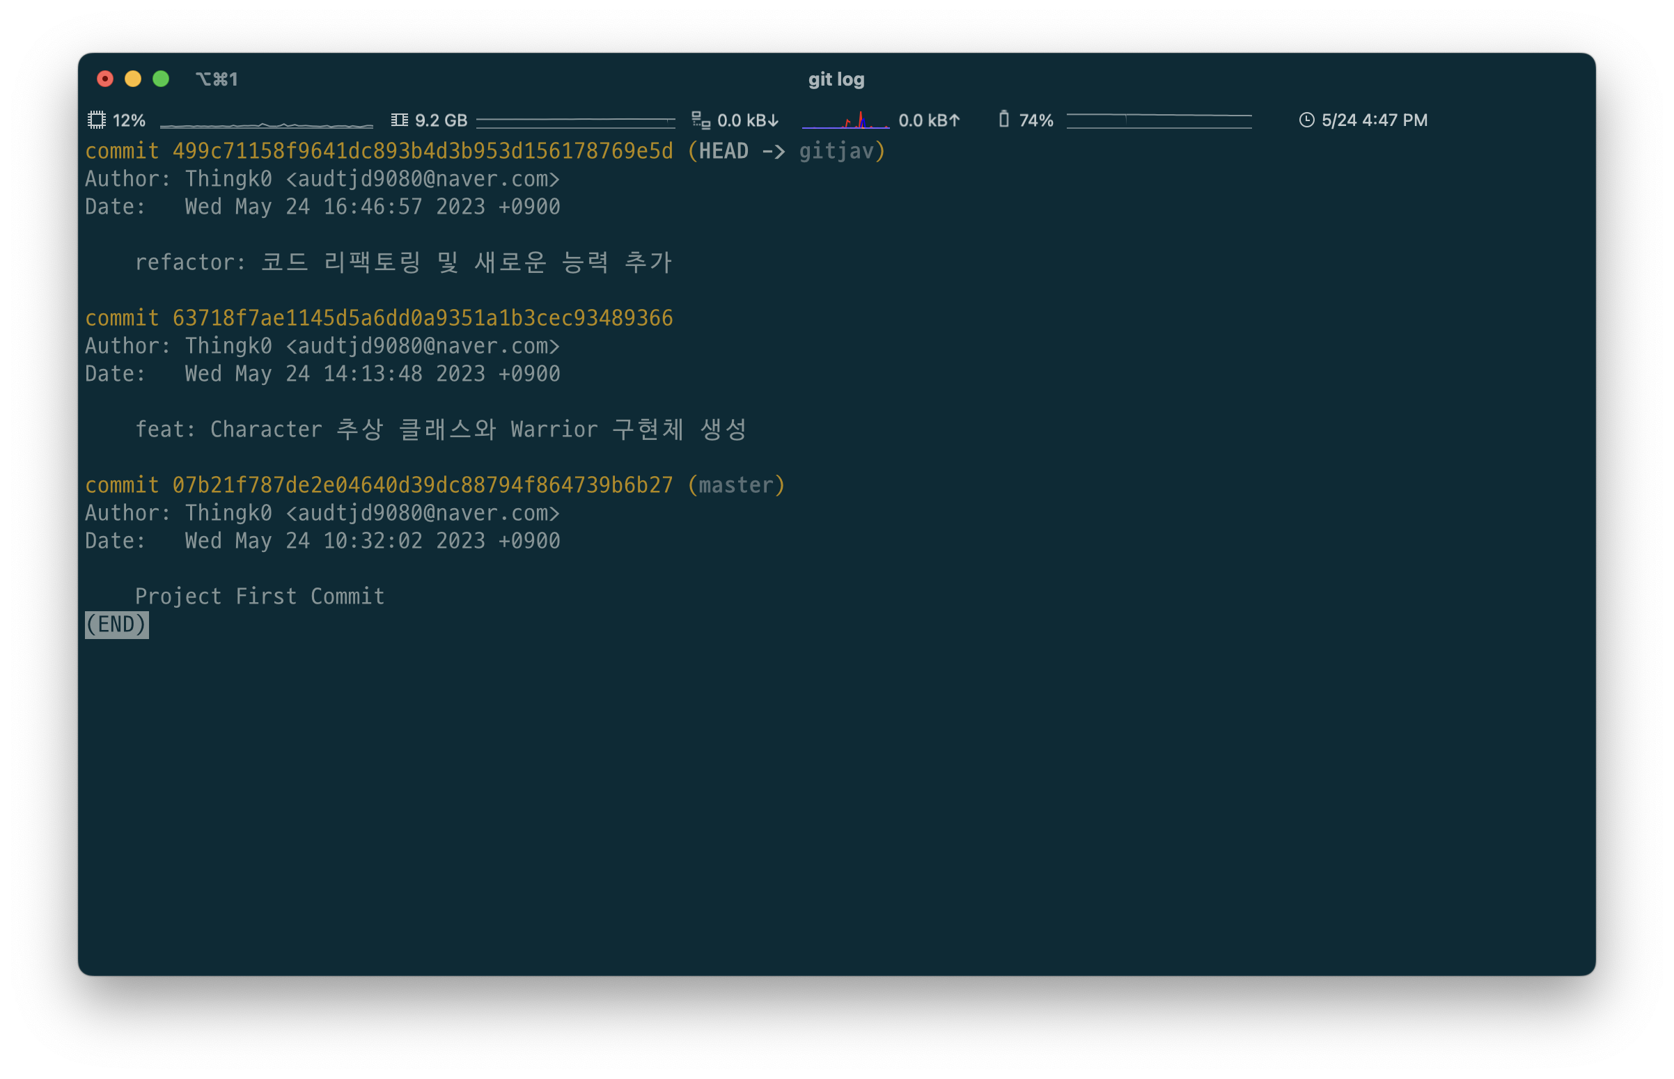Click the (END) pager indicator
1674x1079 pixels.
click(x=116, y=624)
